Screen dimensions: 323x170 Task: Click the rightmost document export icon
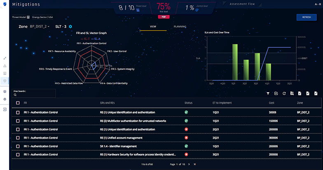[315, 94]
